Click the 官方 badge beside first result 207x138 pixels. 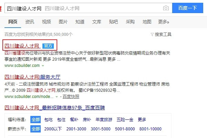[48, 46]
